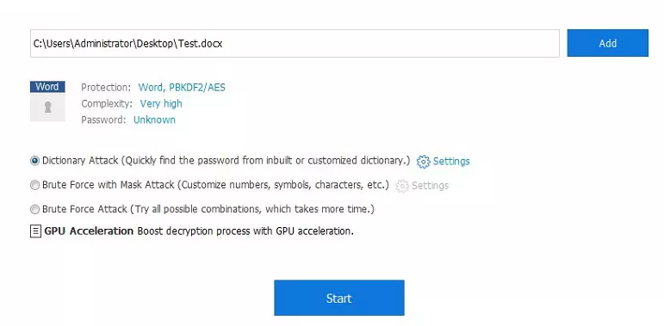Start the password recovery
The width and height of the screenshot is (664, 326).
pos(339,298)
